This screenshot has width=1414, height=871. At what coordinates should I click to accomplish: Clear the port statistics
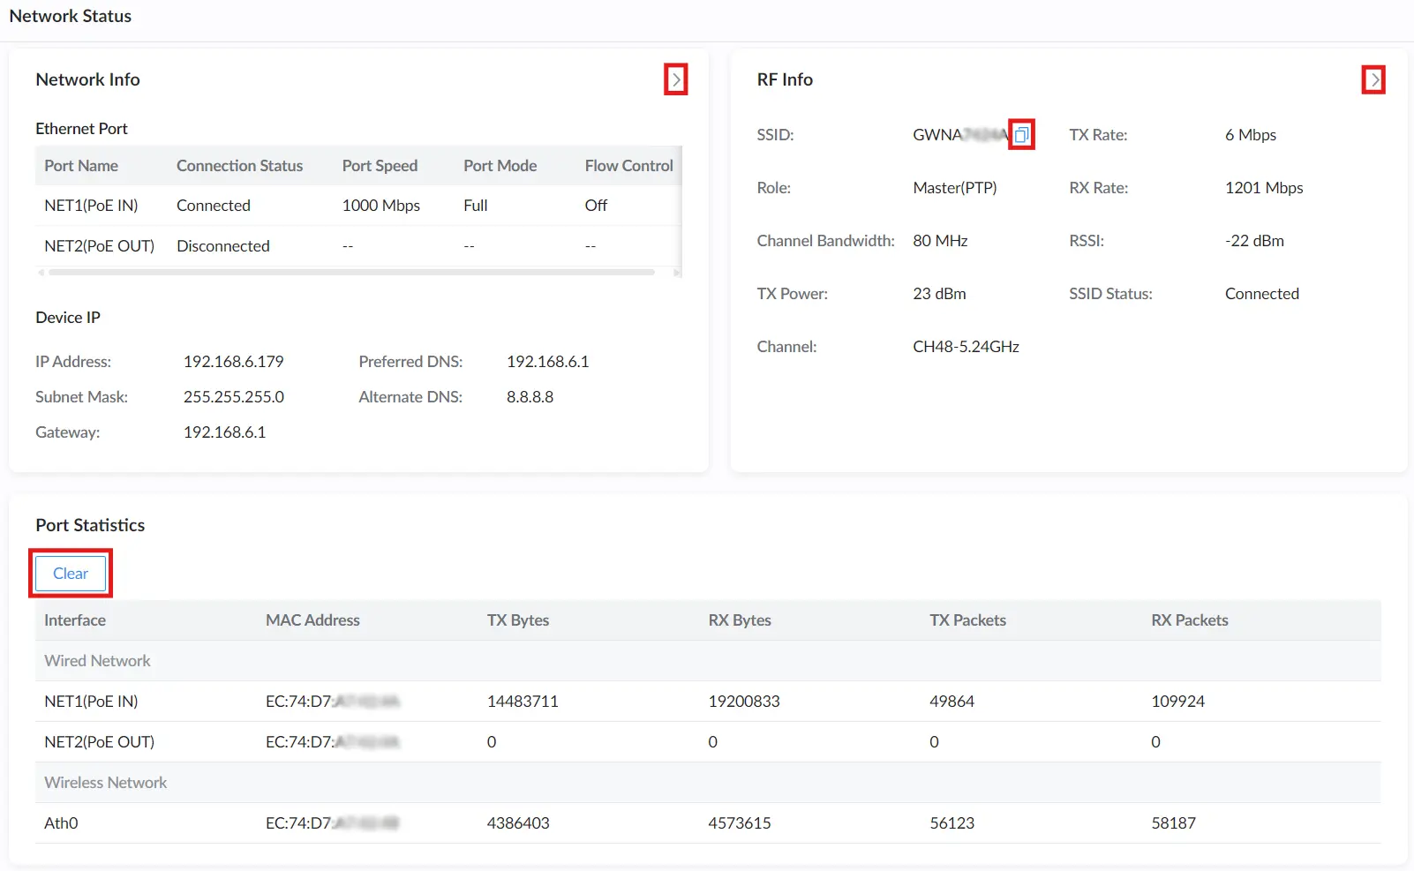click(x=71, y=574)
